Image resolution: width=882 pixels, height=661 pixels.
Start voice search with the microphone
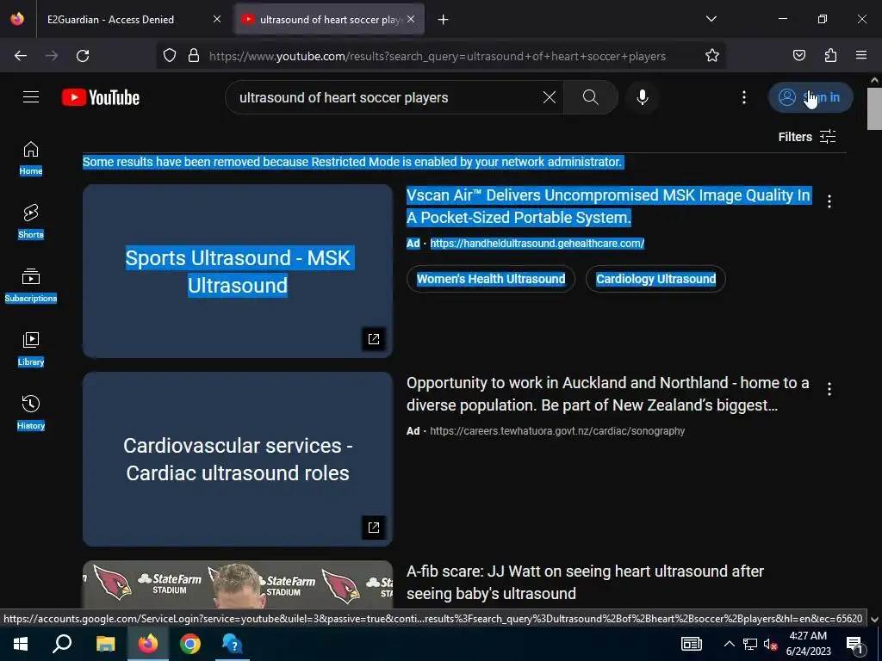[643, 97]
